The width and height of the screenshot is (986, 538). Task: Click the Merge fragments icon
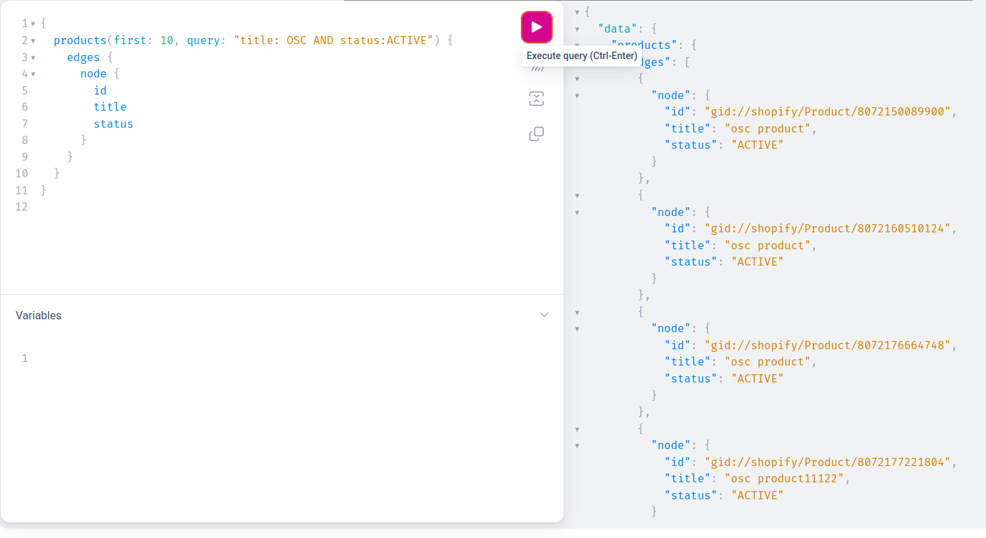click(x=536, y=99)
